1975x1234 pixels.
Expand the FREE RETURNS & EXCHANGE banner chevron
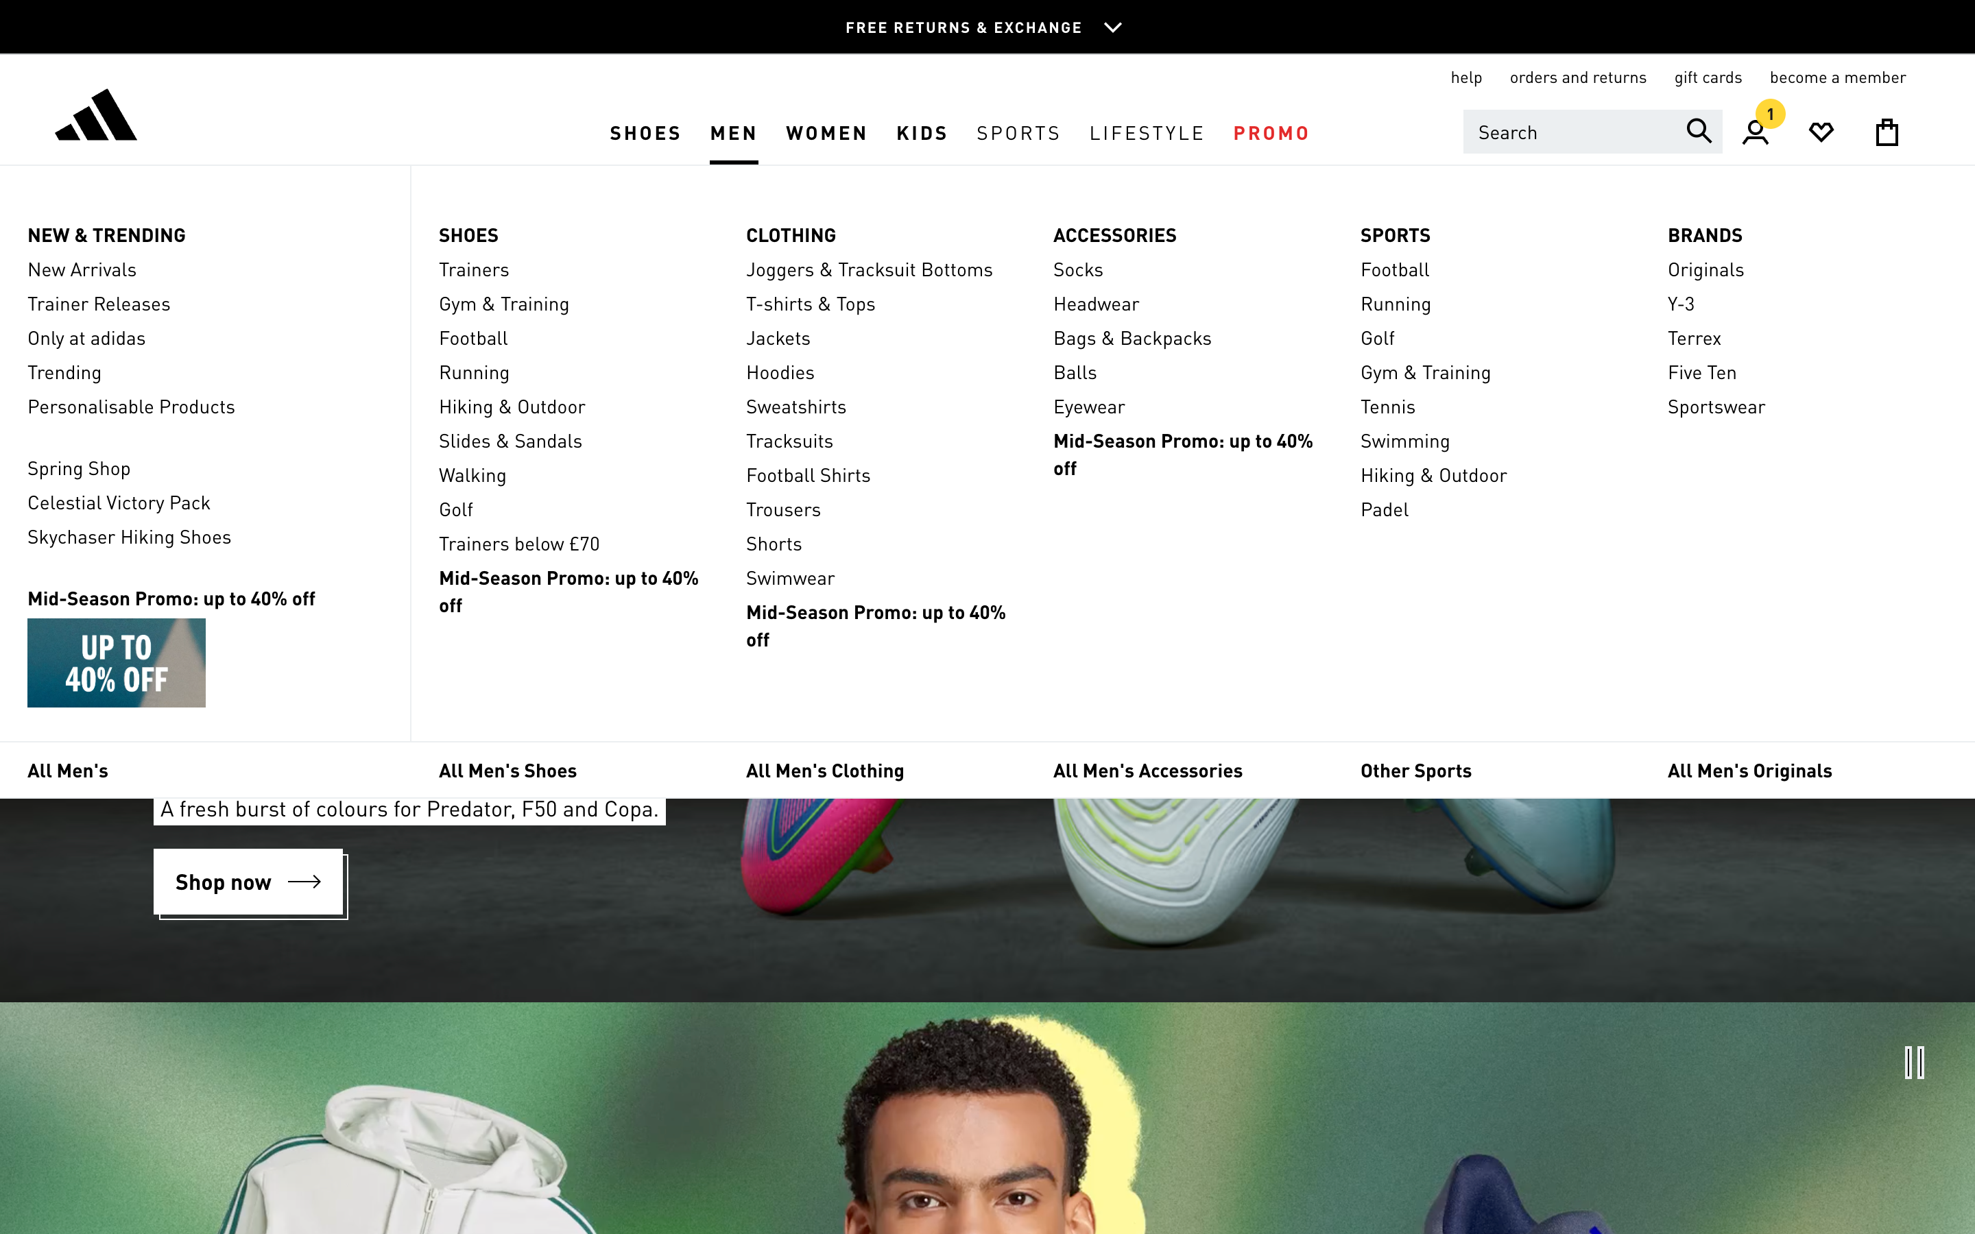[x=1113, y=27]
